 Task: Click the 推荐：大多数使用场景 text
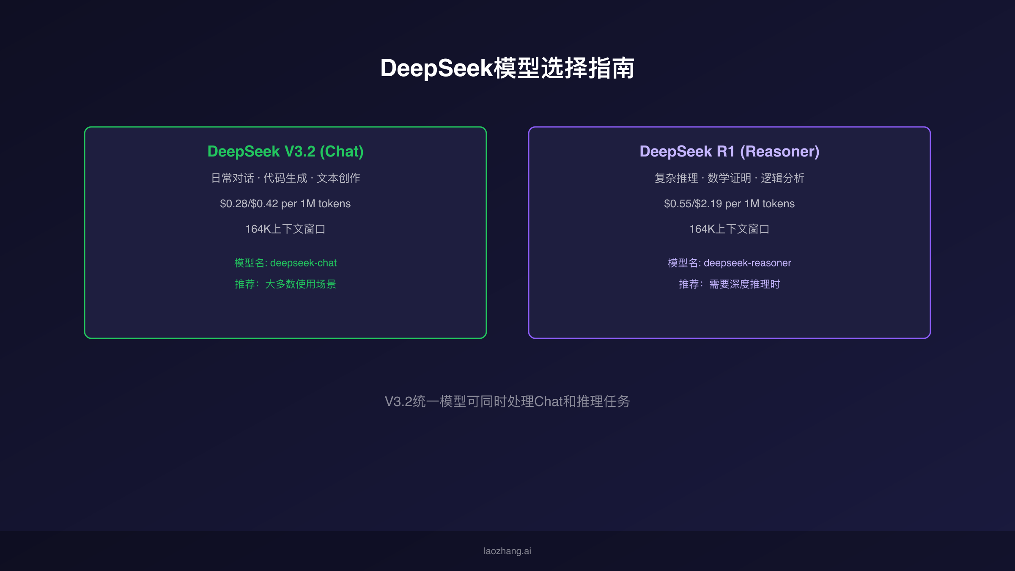[x=285, y=284]
